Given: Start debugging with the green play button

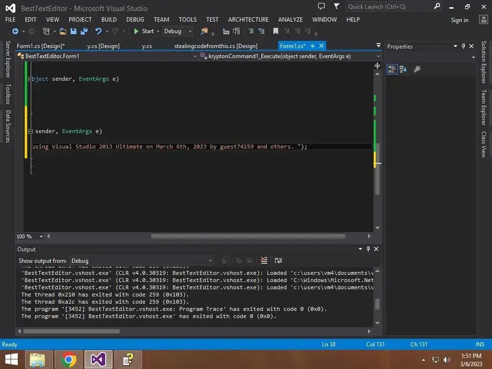Looking at the screenshot, I should pyautogui.click(x=136, y=31).
